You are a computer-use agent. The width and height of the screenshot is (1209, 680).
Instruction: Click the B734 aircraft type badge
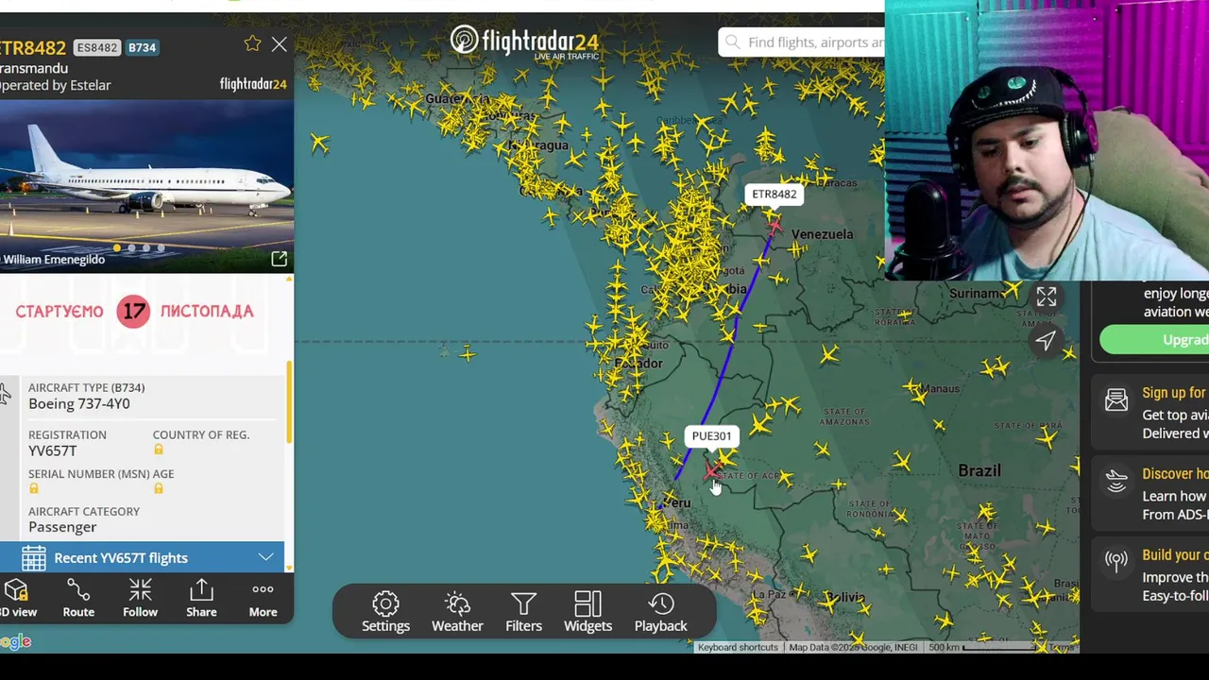[142, 47]
